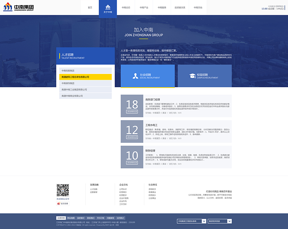Open the 投资者关系 navigation tab
Image resolution: width=288 pixels, height=229 pixels.
point(180,8)
